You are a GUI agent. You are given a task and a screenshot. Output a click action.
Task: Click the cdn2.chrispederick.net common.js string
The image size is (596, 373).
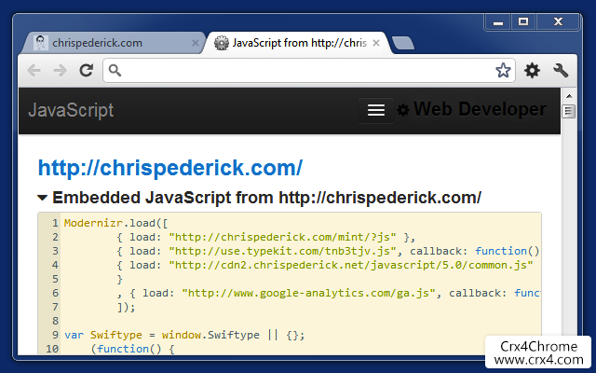351,265
